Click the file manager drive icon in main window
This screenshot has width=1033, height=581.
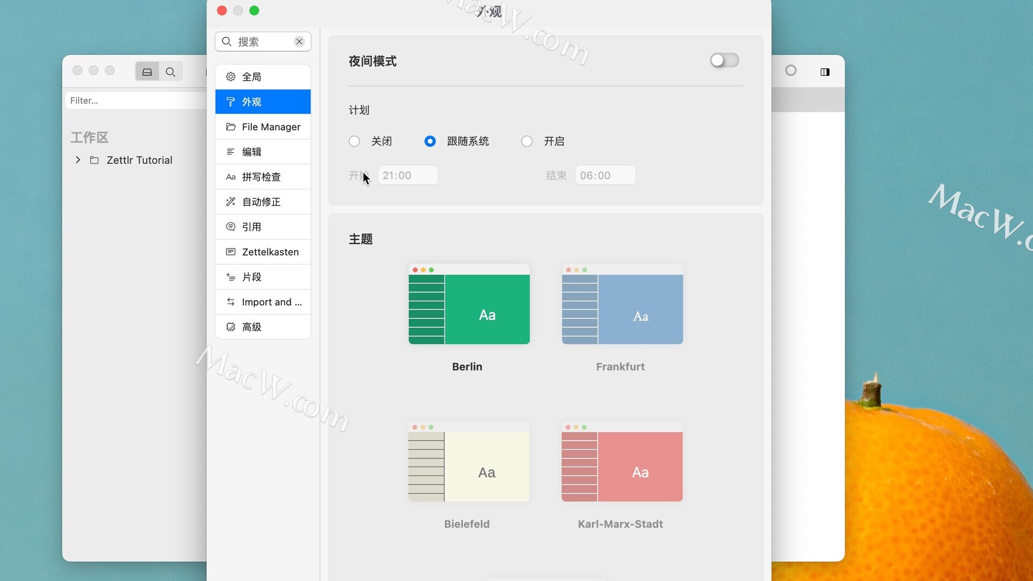[x=147, y=72]
